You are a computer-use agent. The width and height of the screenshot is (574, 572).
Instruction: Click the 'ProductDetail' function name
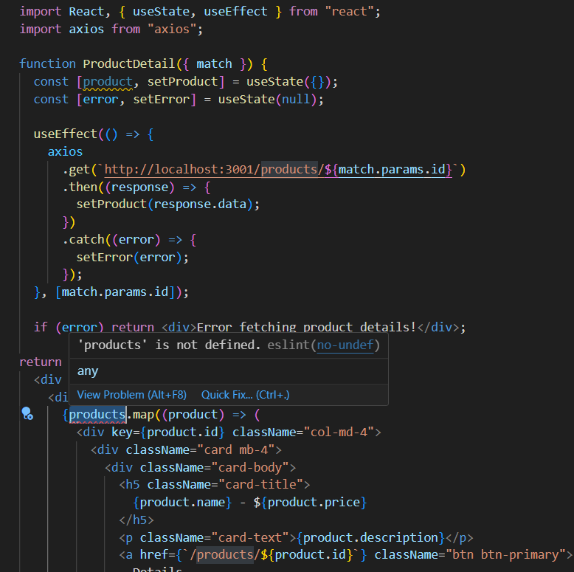pos(129,64)
